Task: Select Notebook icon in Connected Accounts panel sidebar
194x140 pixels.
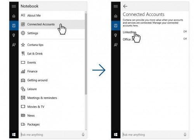Action: pyautogui.click(x=116, y=25)
